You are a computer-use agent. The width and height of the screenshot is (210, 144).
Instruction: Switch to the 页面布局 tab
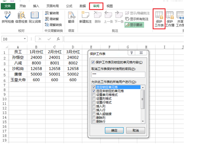[x=53, y=6]
